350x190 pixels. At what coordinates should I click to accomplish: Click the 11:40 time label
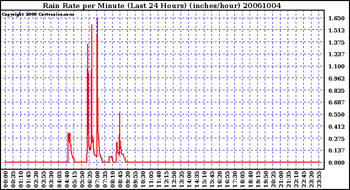point(158,179)
